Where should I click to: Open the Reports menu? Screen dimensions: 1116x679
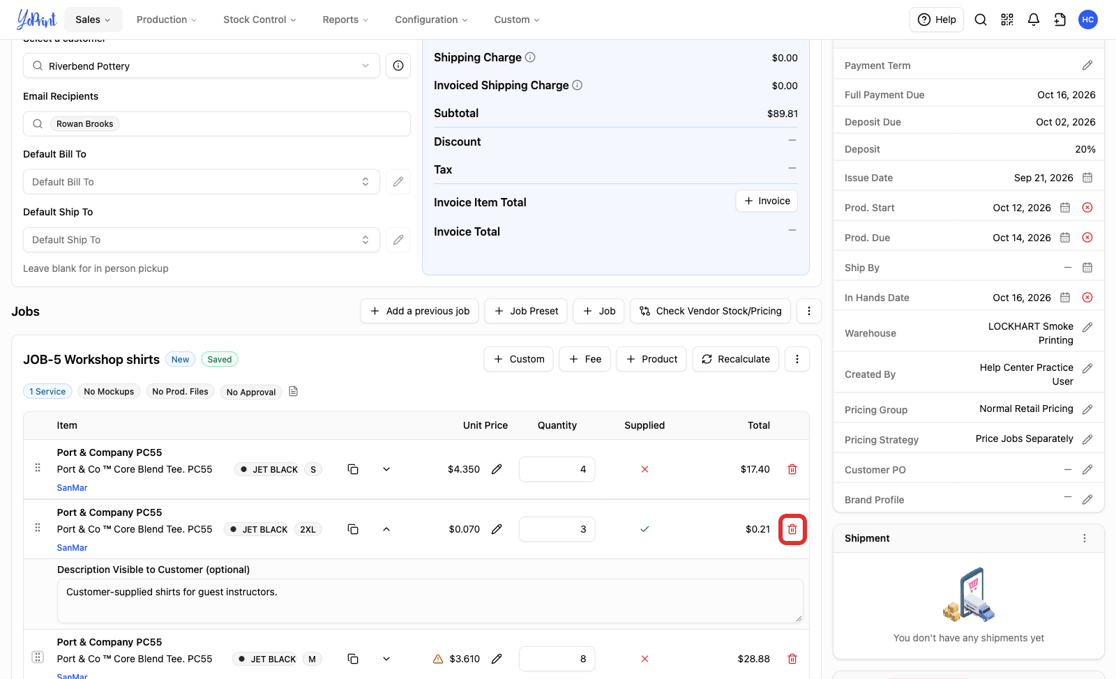(x=345, y=20)
